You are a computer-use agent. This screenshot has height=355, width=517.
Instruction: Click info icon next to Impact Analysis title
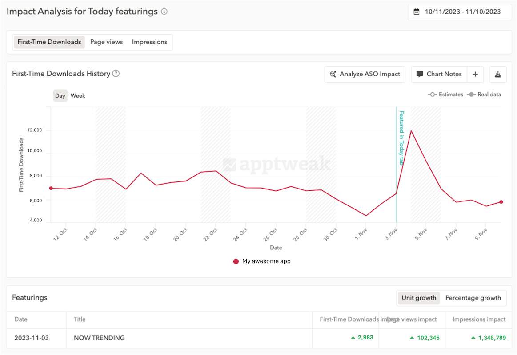(164, 12)
